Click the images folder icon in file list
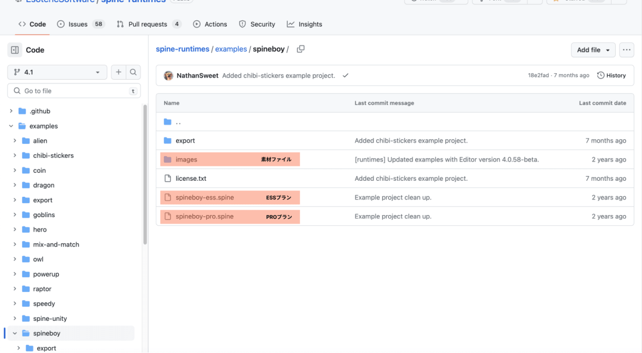Screen dimensions: 642x353 167,159
